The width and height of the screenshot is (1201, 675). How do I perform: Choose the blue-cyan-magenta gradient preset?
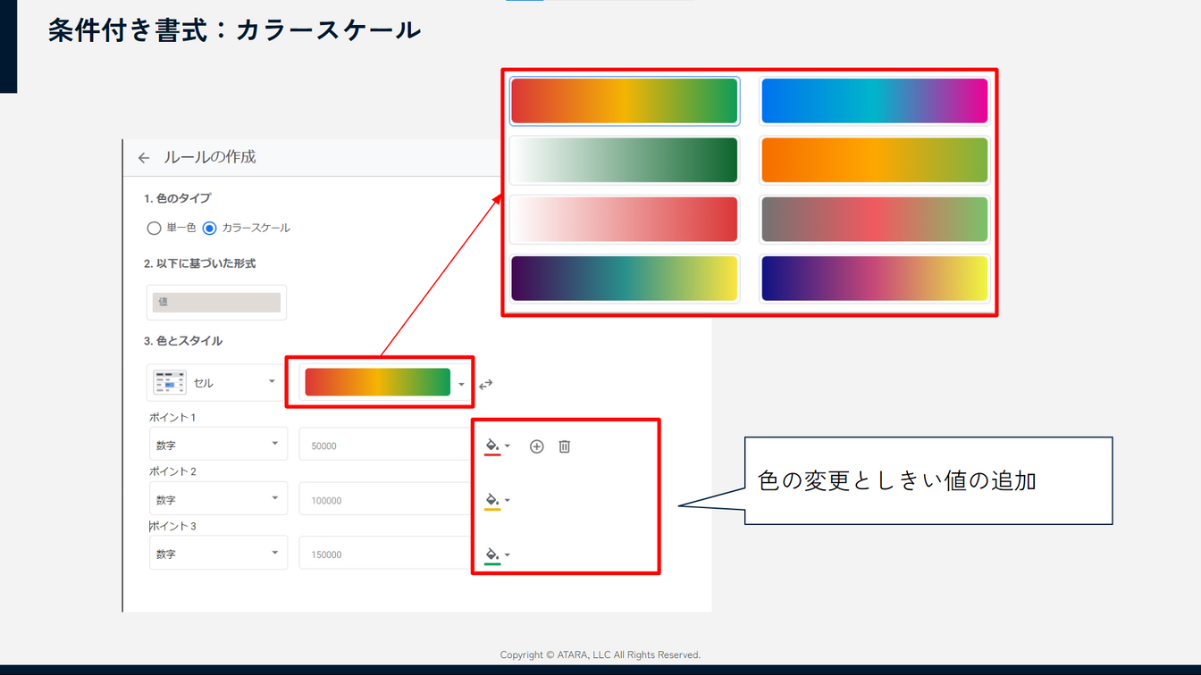[x=875, y=101]
